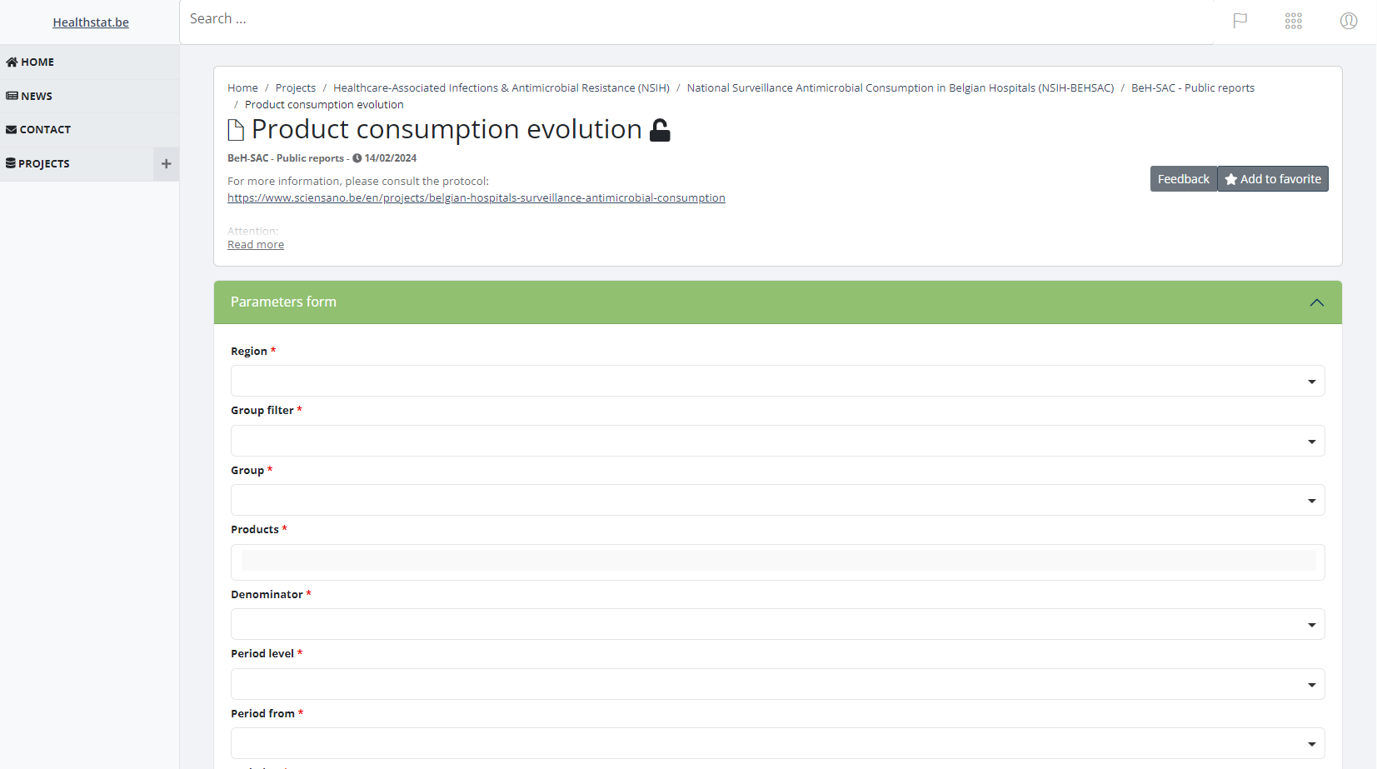1377x769 pixels.
Task: Click the Add to favorite star button
Action: coord(1273,179)
